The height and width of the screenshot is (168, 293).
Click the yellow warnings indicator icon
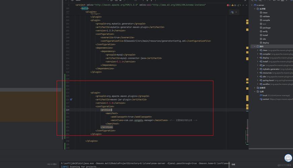232,5
